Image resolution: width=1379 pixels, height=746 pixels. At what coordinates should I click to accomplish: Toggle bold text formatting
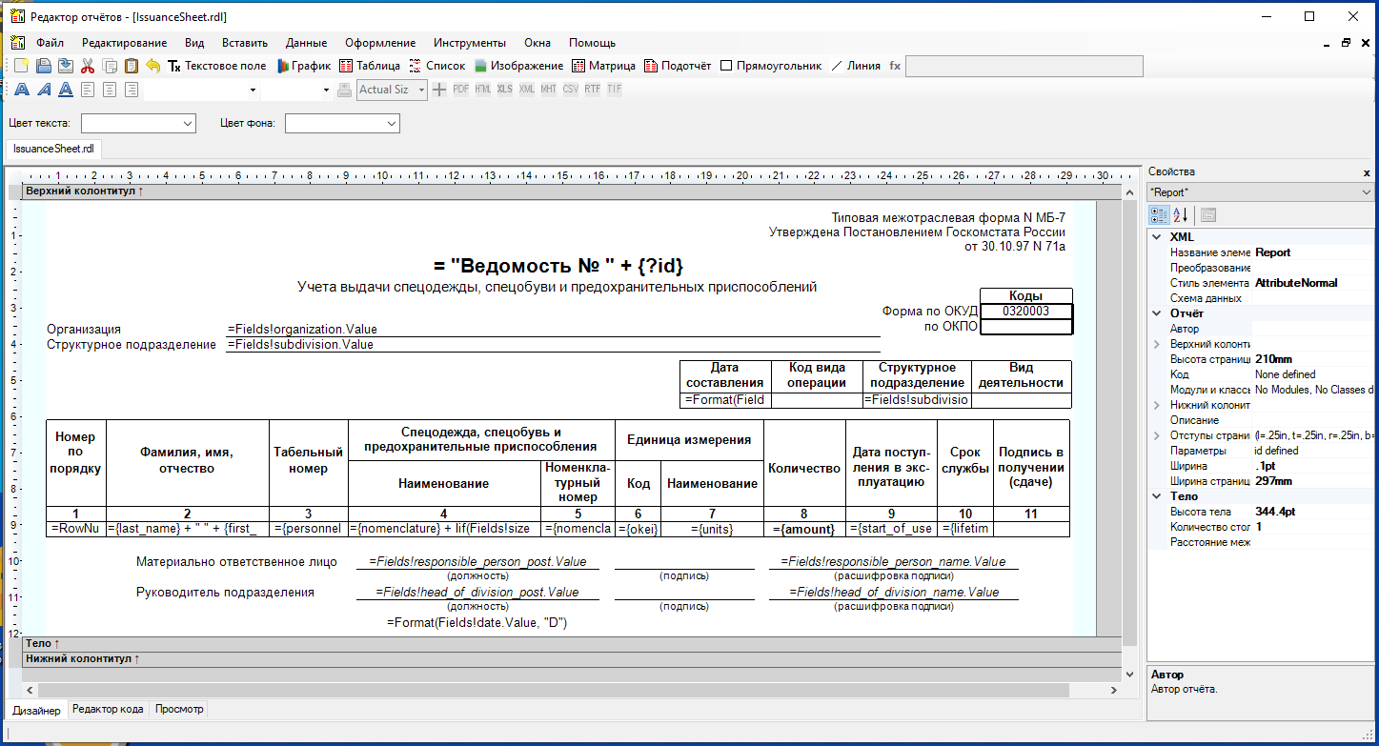pos(21,90)
